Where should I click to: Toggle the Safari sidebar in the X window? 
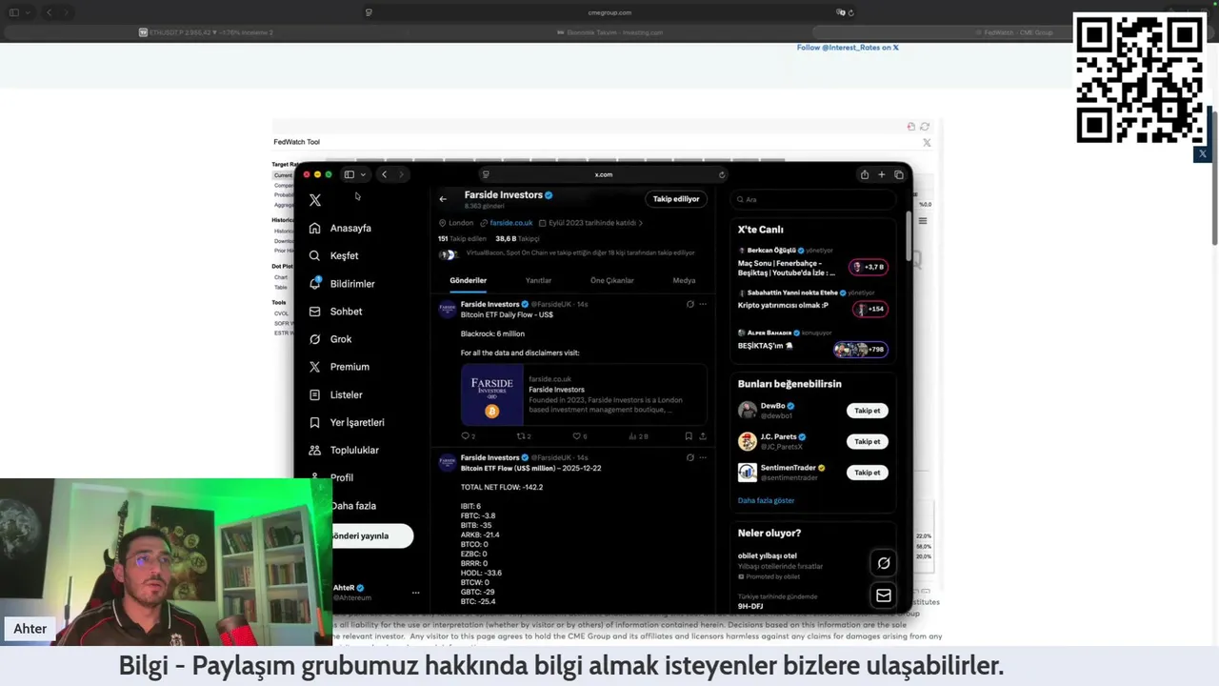[350, 174]
